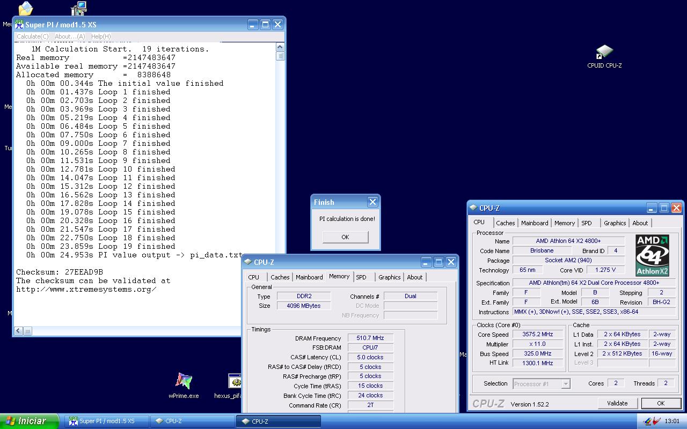Maximize the Super PI window
This screenshot has width=687, height=429.
pos(265,24)
